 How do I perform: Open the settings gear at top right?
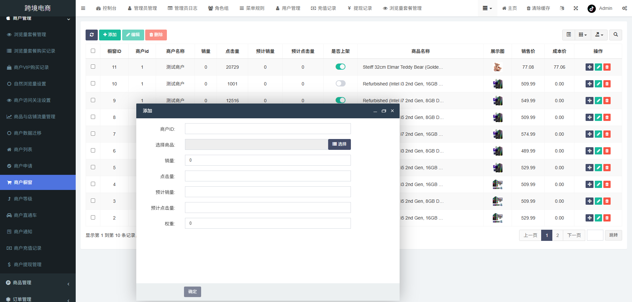click(x=624, y=8)
